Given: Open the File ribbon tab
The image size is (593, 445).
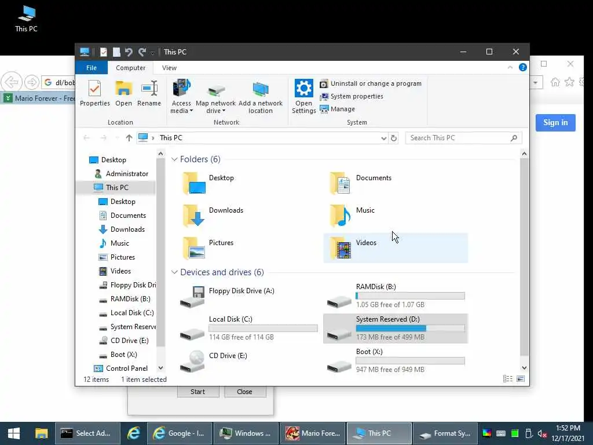Looking at the screenshot, I should pos(91,68).
